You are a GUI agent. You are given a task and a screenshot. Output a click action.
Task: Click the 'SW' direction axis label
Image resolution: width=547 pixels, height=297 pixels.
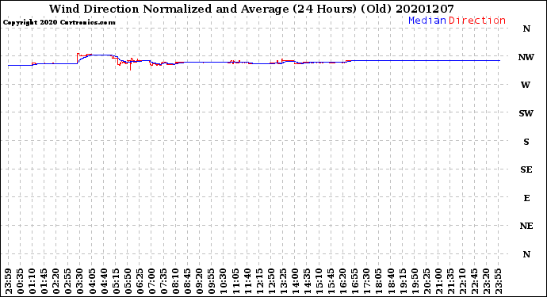click(x=526, y=113)
